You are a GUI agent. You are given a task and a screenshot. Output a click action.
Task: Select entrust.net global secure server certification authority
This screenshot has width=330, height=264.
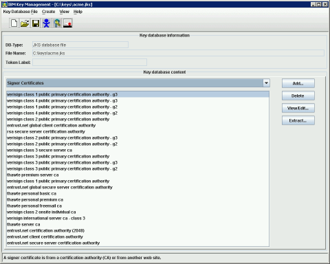(x=137, y=187)
